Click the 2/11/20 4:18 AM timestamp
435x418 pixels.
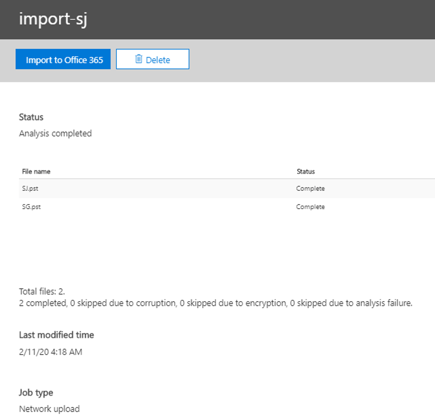50,352
